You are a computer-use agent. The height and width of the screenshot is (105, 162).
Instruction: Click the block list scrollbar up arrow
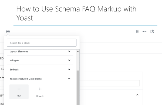pos(78,51)
